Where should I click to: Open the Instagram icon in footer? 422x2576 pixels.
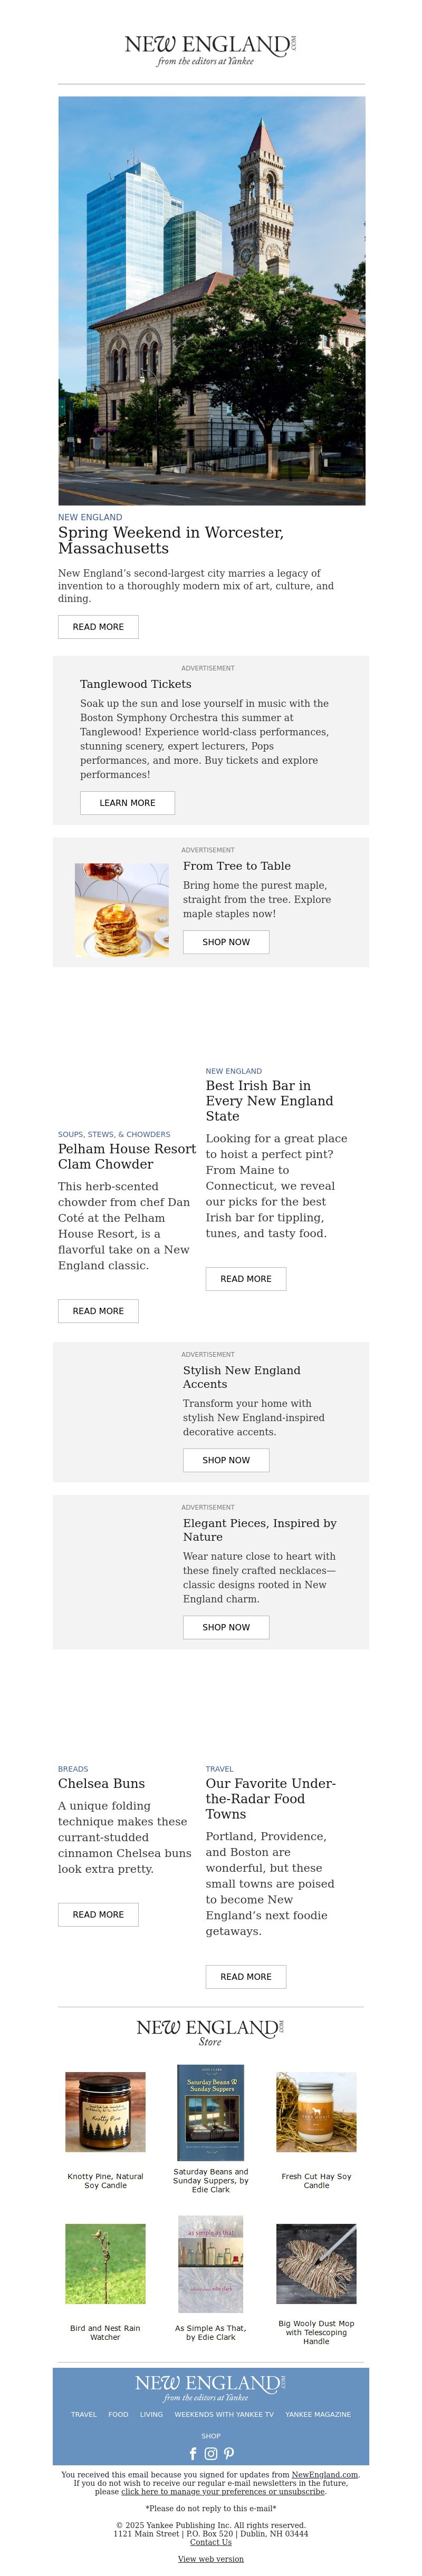click(x=211, y=2452)
